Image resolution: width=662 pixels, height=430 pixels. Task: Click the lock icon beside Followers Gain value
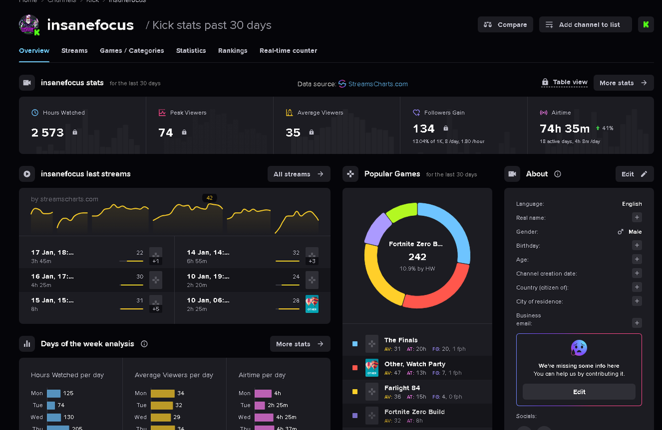tap(446, 128)
